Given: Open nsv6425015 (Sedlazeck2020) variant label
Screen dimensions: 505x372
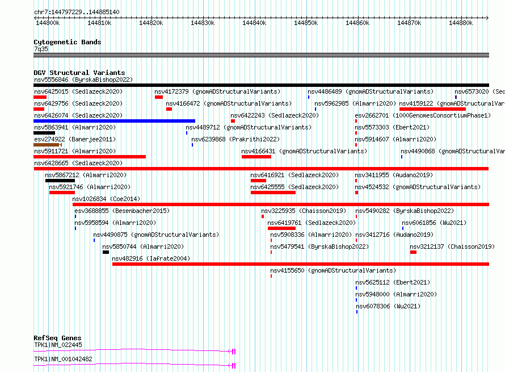Looking at the screenshot, I should pos(78,91).
